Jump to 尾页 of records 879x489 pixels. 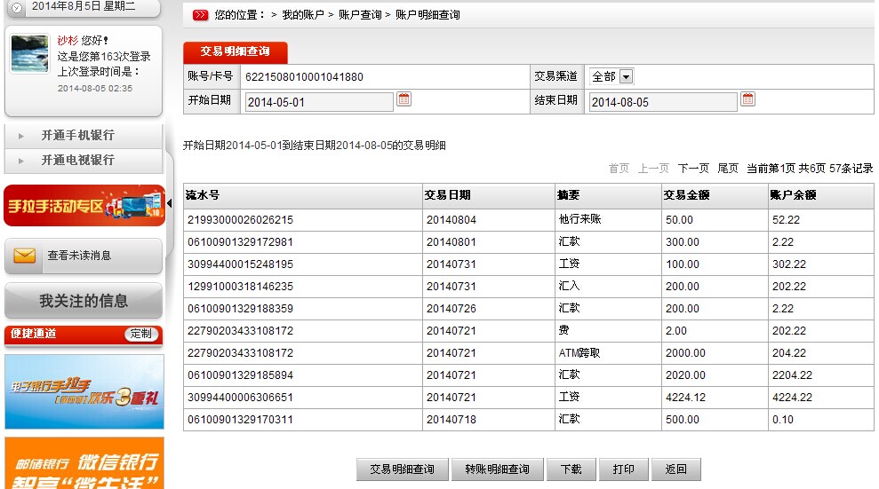pos(728,169)
